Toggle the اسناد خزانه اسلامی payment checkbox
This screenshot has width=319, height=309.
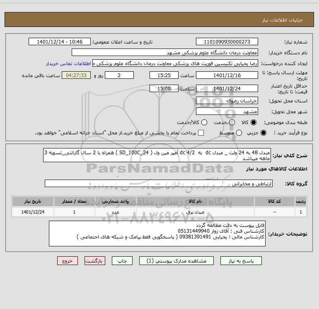[201, 133]
